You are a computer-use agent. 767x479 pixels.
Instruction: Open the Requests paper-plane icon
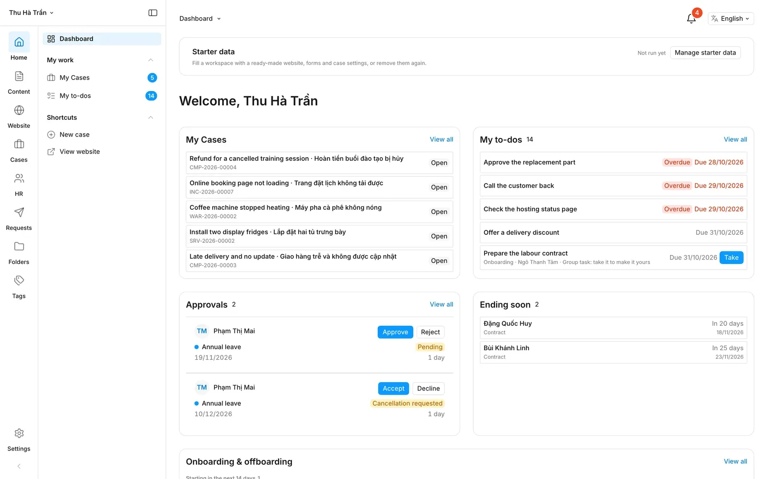19,212
